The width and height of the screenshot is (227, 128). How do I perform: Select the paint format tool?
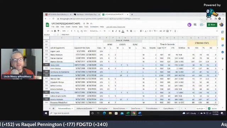[x=58, y=31]
